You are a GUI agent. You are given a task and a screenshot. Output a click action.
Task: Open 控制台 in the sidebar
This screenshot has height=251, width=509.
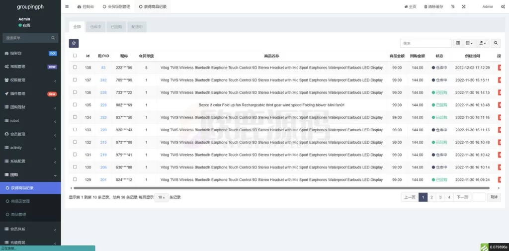pyautogui.click(x=30, y=53)
